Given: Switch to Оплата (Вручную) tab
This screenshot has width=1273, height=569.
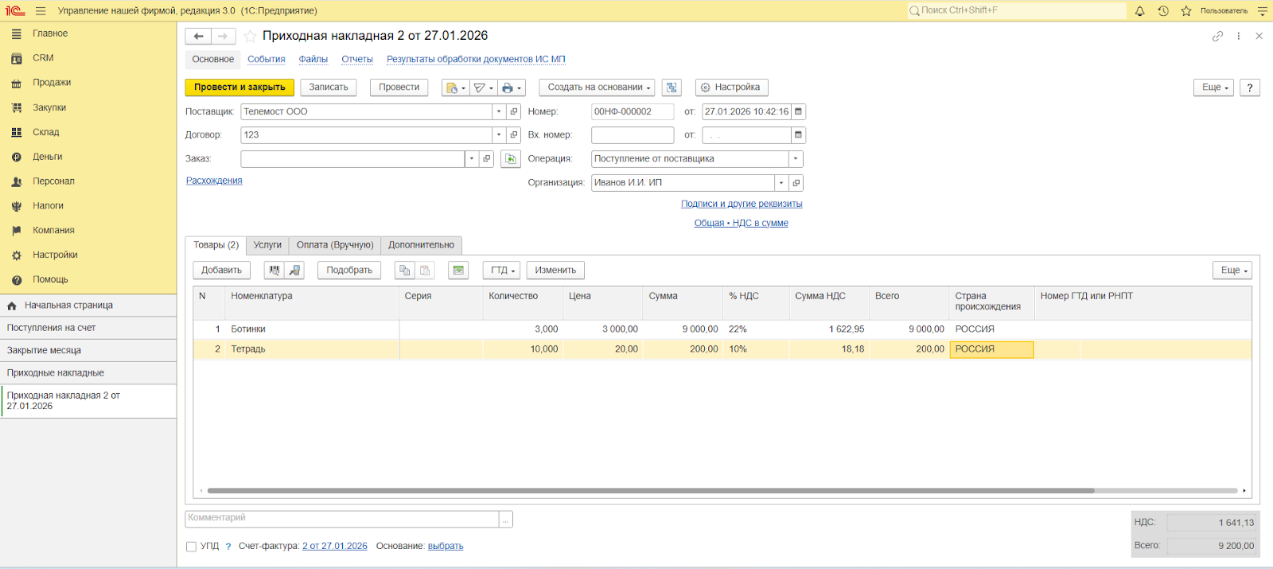Looking at the screenshot, I should (x=335, y=245).
